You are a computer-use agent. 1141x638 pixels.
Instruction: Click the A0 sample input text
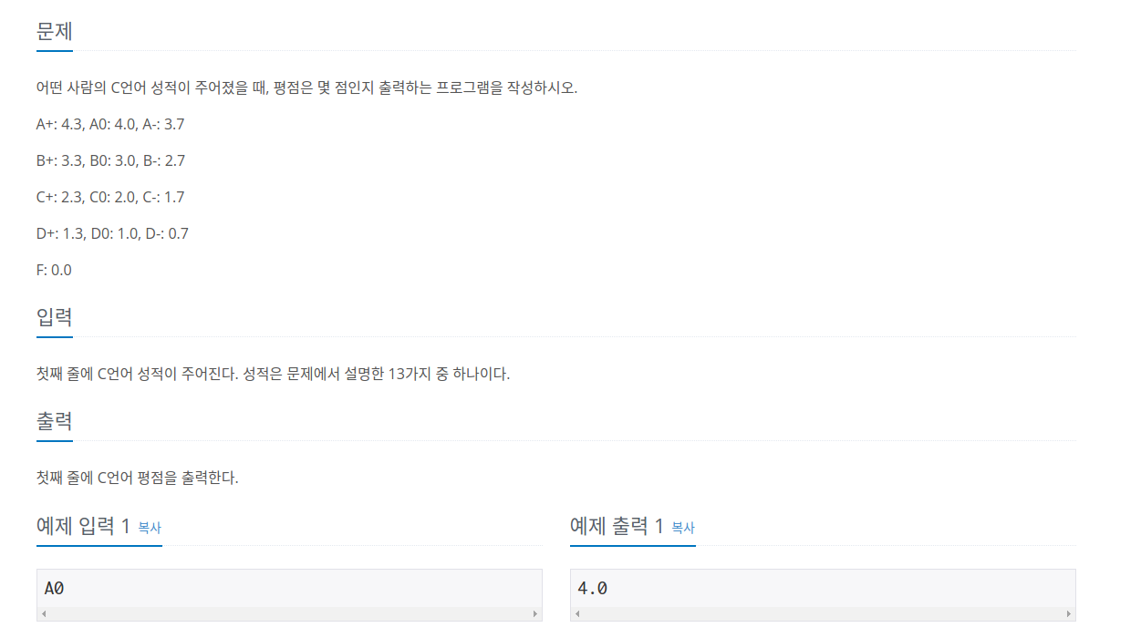[x=55, y=589]
